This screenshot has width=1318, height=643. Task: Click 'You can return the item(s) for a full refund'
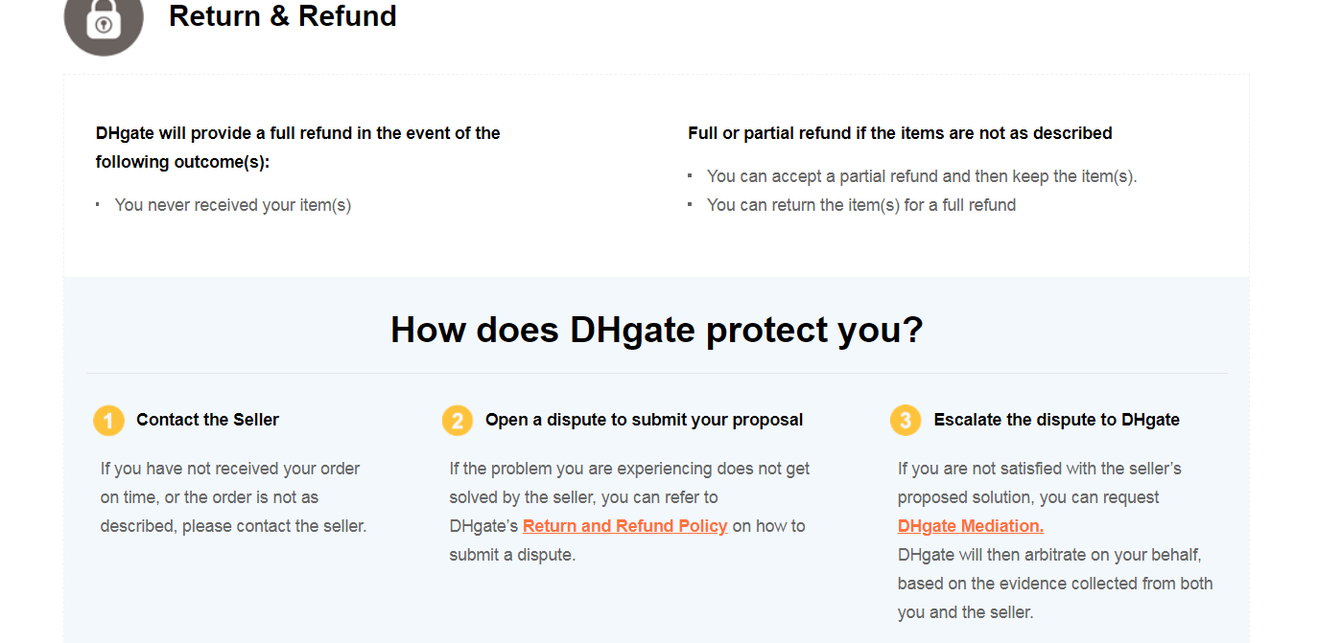pos(861,205)
